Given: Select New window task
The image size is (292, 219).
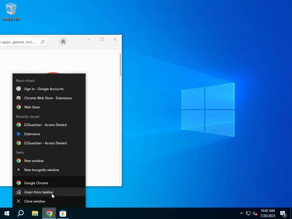Looking at the screenshot, I should (x=49, y=161).
